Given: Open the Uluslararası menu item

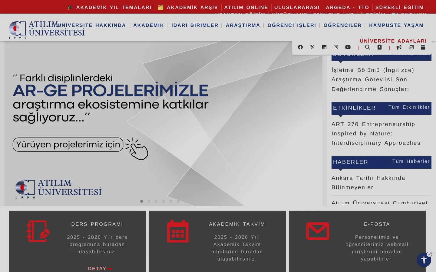Looking at the screenshot, I should [x=297, y=7].
